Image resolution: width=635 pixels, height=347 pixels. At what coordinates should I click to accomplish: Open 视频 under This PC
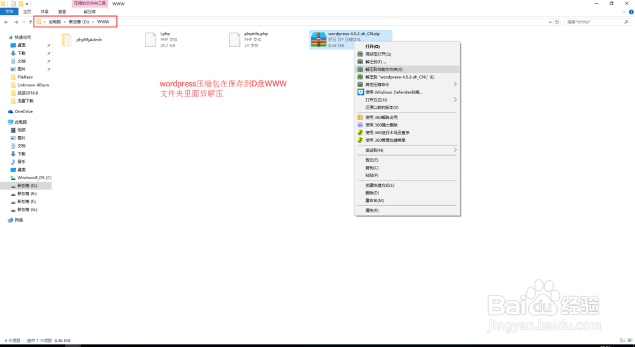tap(22, 130)
